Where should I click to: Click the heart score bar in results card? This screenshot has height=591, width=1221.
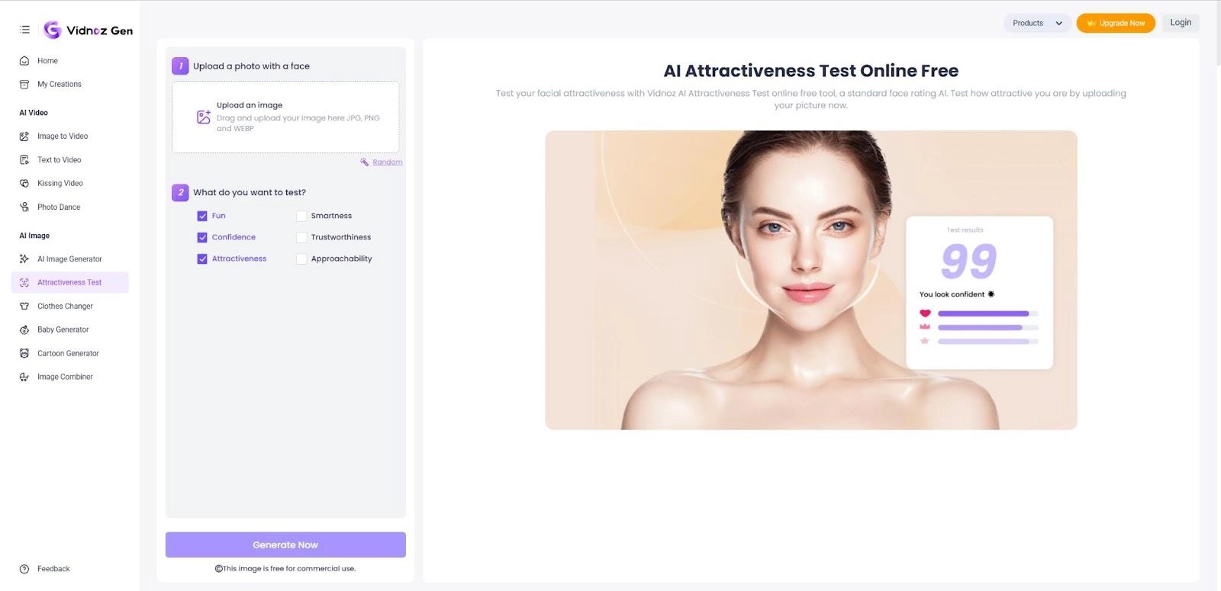click(987, 313)
